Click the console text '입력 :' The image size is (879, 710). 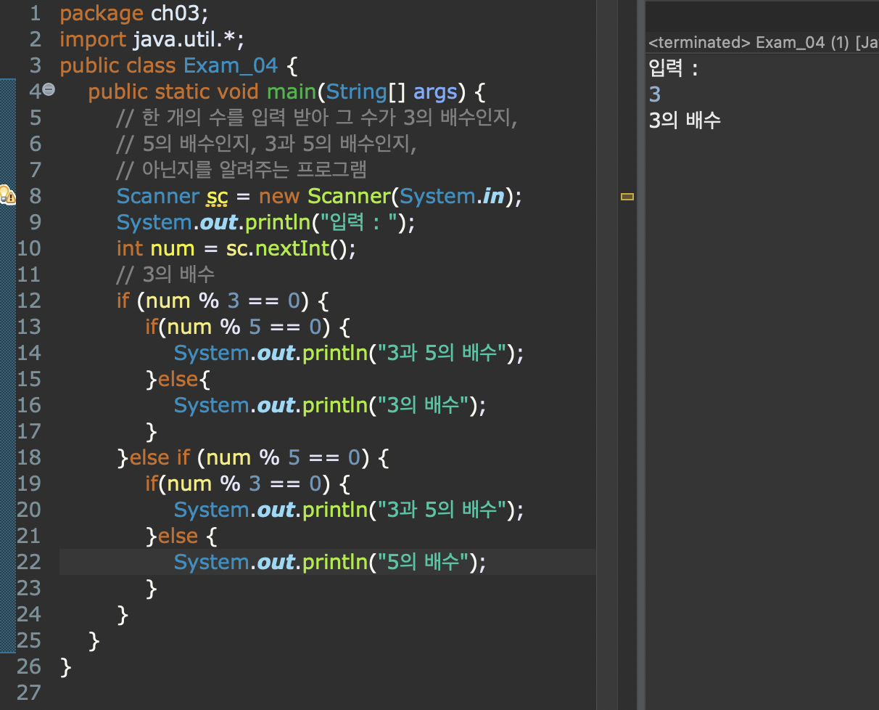tap(673, 68)
